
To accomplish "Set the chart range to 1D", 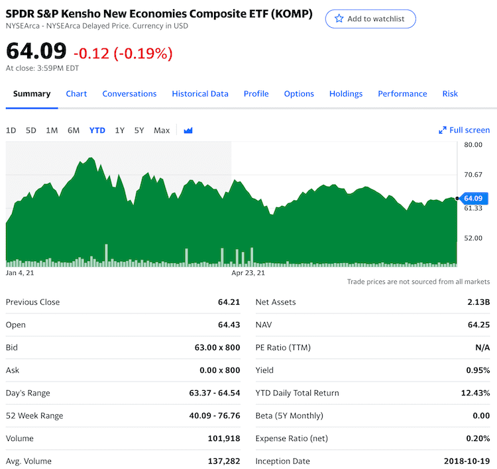I will (x=11, y=130).
